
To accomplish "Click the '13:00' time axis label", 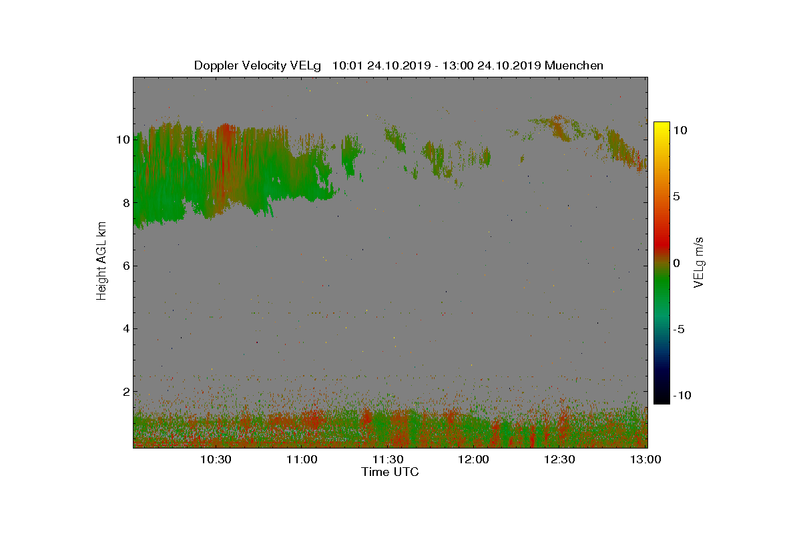I will tap(645, 459).
